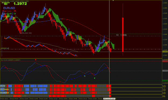Click the Stop Loss 28 label
The width and height of the screenshot is (168, 100).
click(9, 11)
